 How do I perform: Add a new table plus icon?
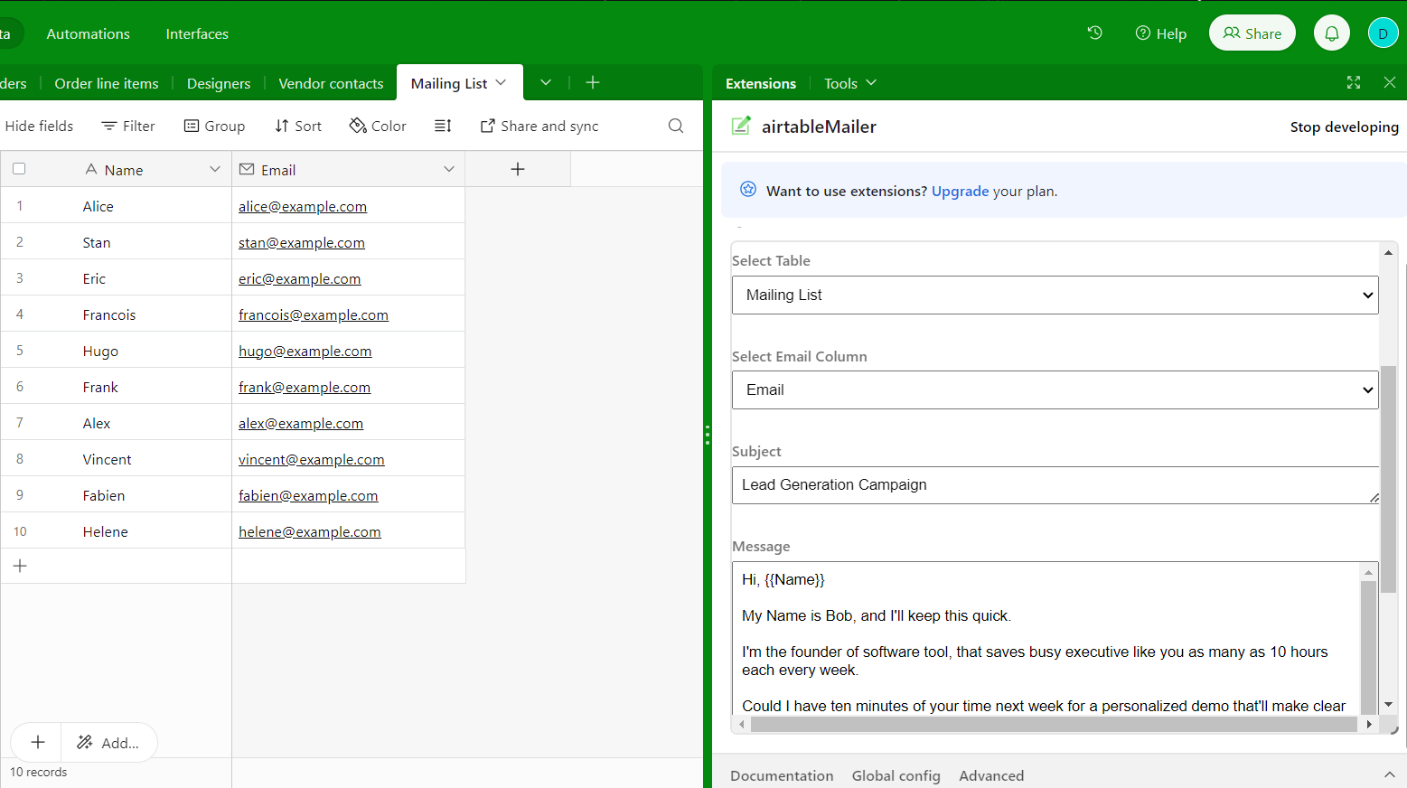593,82
